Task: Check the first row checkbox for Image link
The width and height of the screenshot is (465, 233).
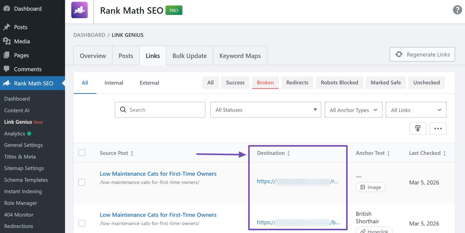Action: point(82,182)
